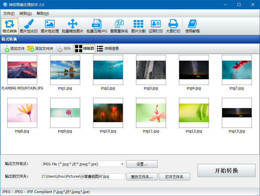Image resolution: width=260 pixels, height=196 pixels.
Task: Open the 使用教程 tutorial book icon
Action: 192,26
